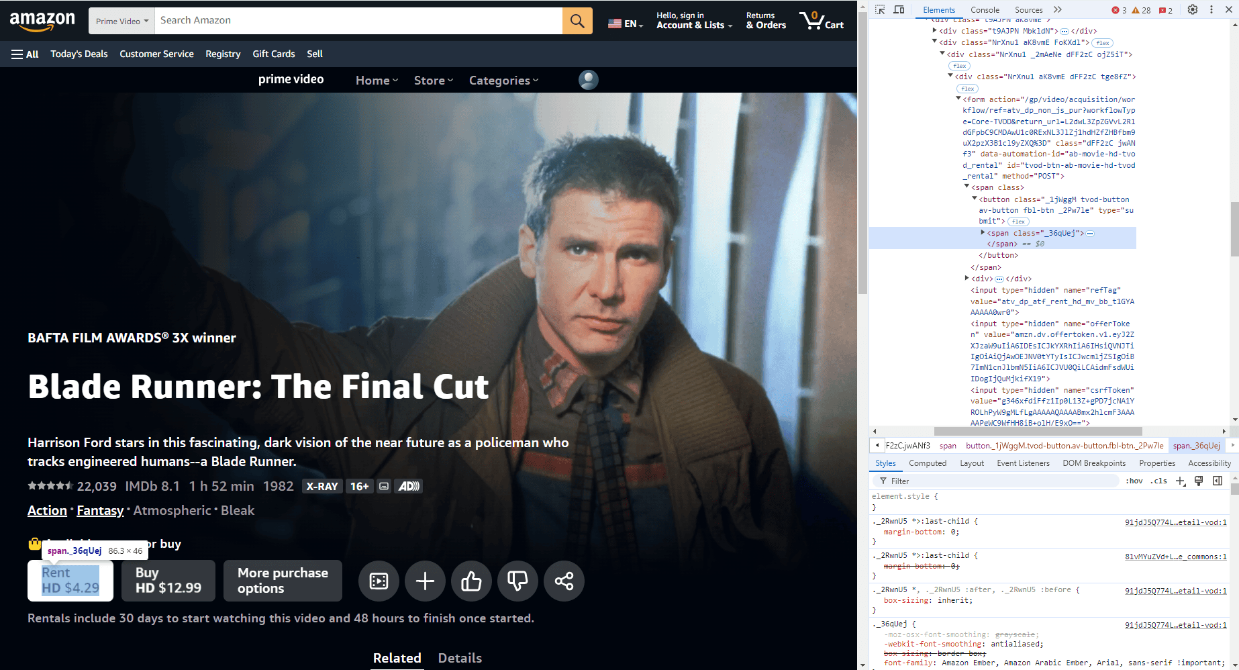
Task: Collapse the form element node
Action: click(958, 99)
